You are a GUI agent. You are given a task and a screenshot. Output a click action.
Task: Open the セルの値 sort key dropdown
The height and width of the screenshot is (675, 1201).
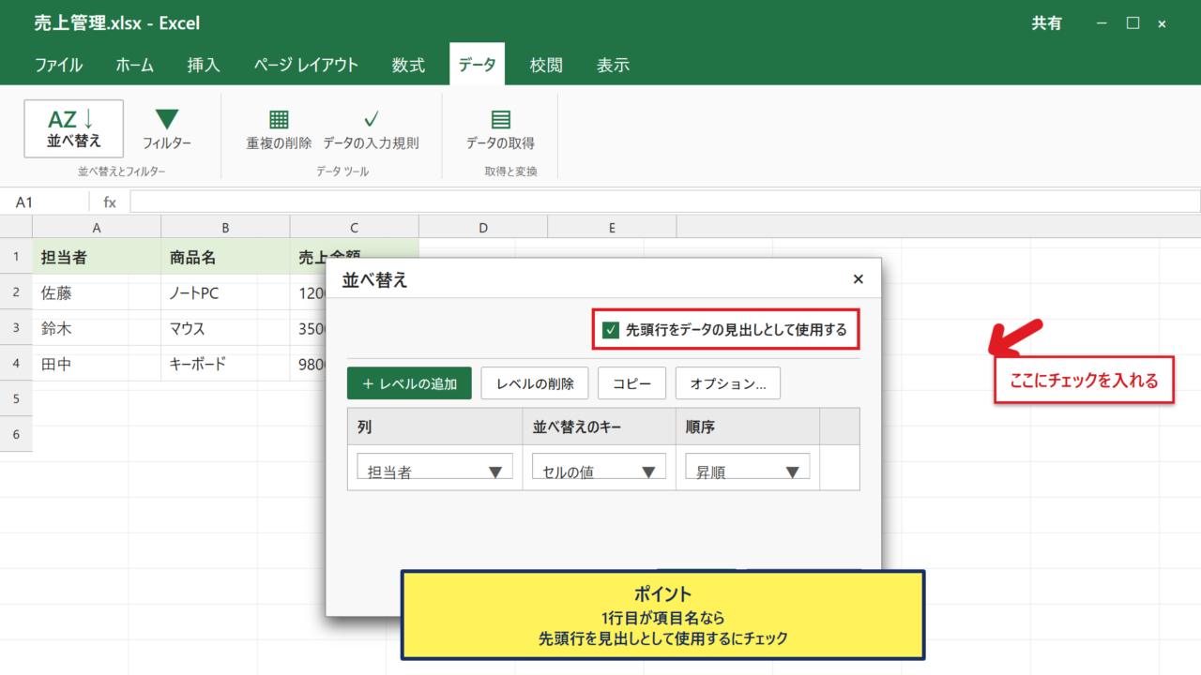tap(599, 466)
